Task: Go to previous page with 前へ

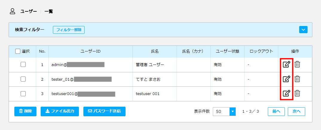Action: click(276, 111)
